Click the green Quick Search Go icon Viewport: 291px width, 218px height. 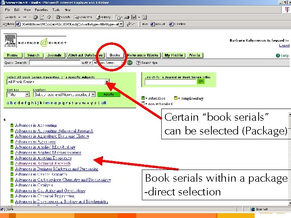click(x=130, y=63)
